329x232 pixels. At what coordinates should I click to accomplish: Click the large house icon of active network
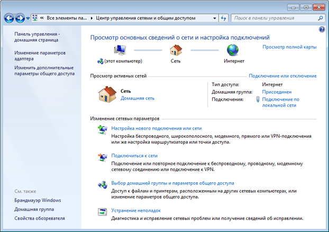(x=107, y=94)
